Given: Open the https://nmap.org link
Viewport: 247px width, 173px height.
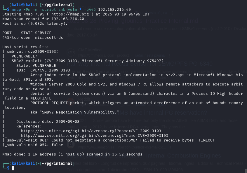Looking at the screenshot, I should coord(70,14).
